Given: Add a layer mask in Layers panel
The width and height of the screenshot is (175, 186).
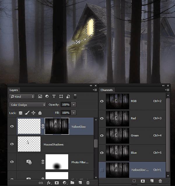Looking at the screenshot, I should click(57, 183).
